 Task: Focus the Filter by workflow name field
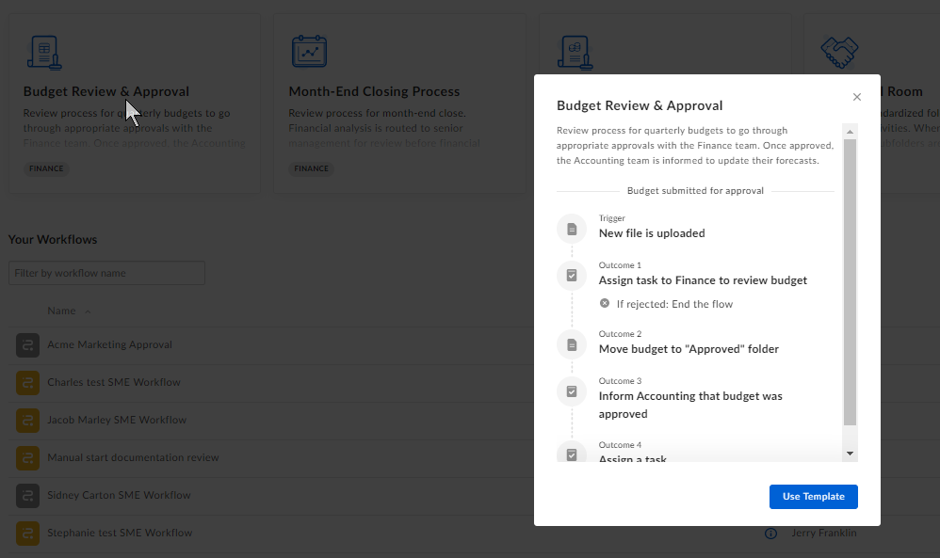[106, 273]
